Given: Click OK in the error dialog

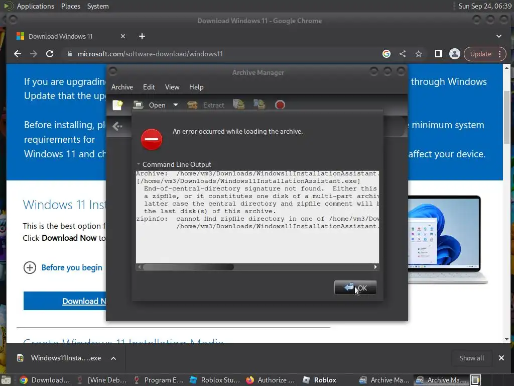Looking at the screenshot, I should click(355, 288).
